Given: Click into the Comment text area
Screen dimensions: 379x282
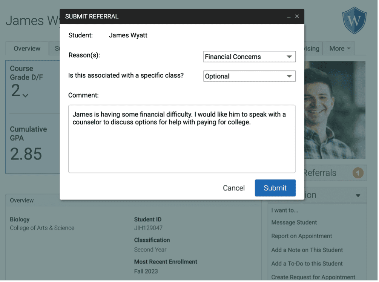Looking at the screenshot, I should 182,139.
